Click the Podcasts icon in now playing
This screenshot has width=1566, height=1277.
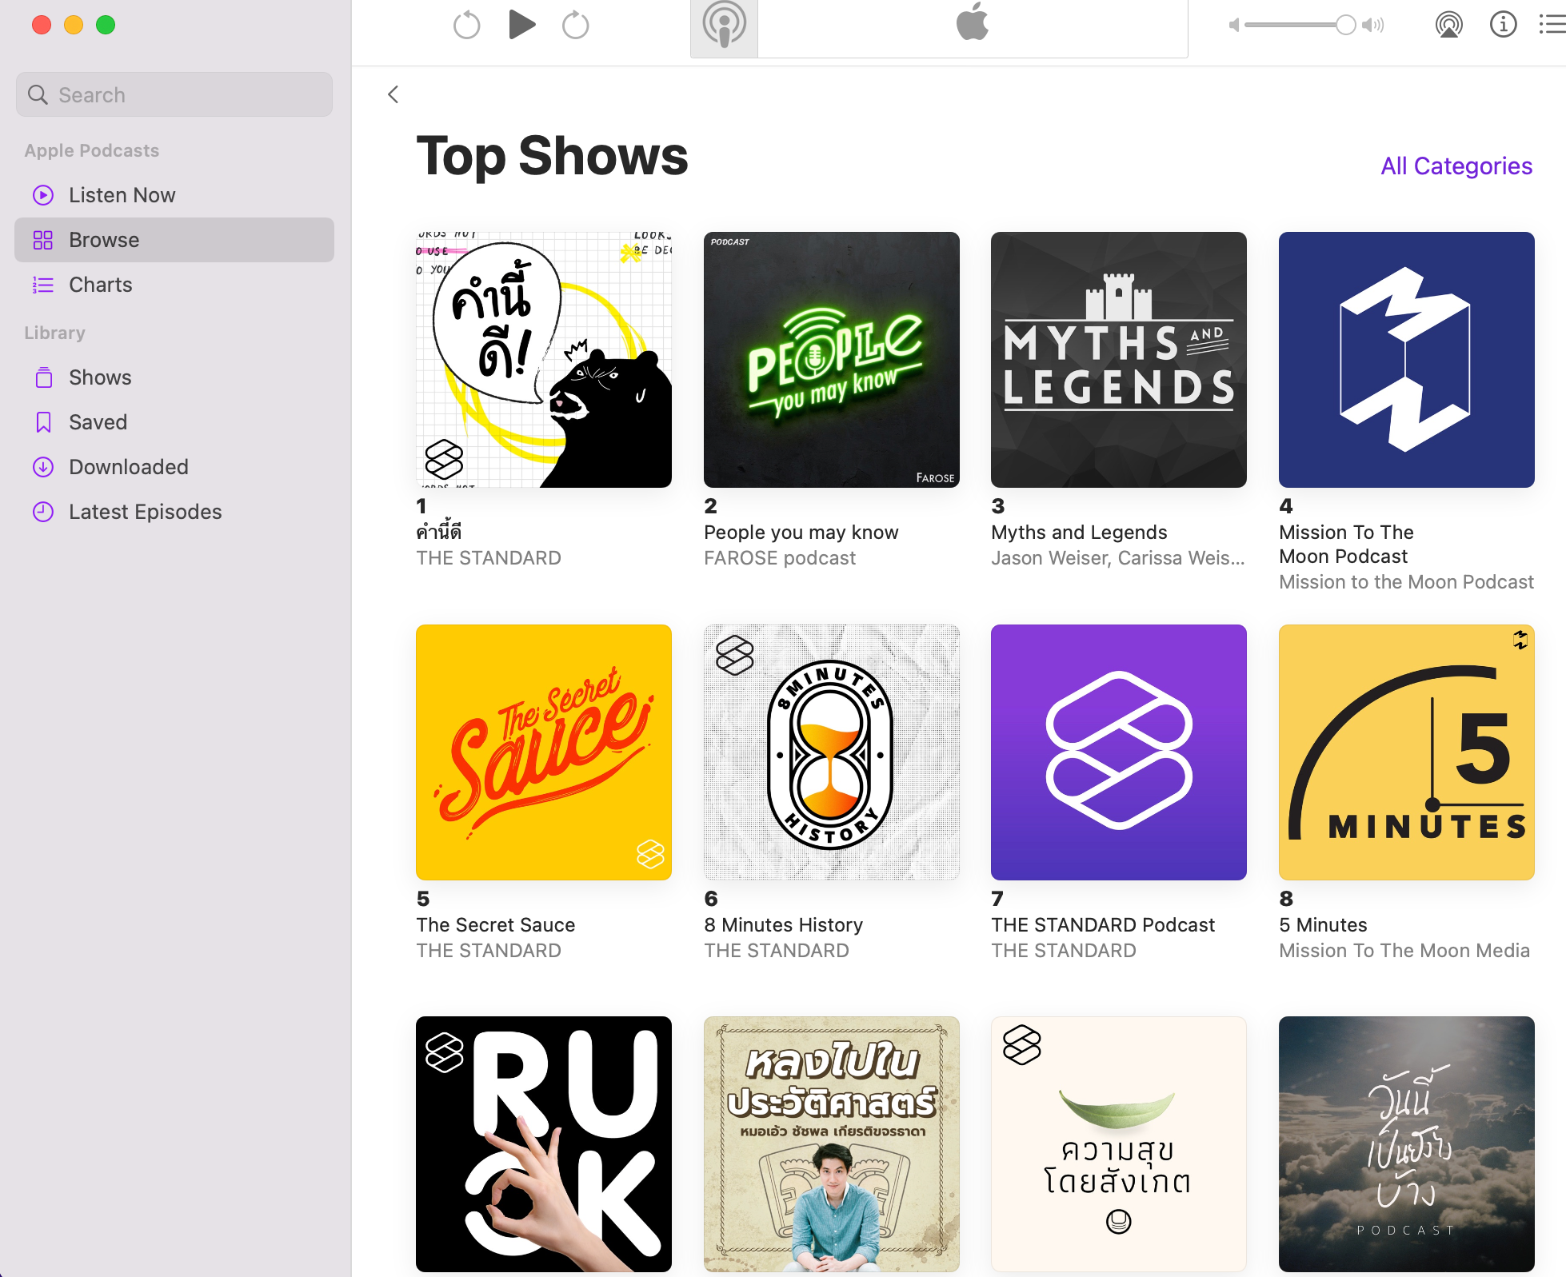[724, 26]
